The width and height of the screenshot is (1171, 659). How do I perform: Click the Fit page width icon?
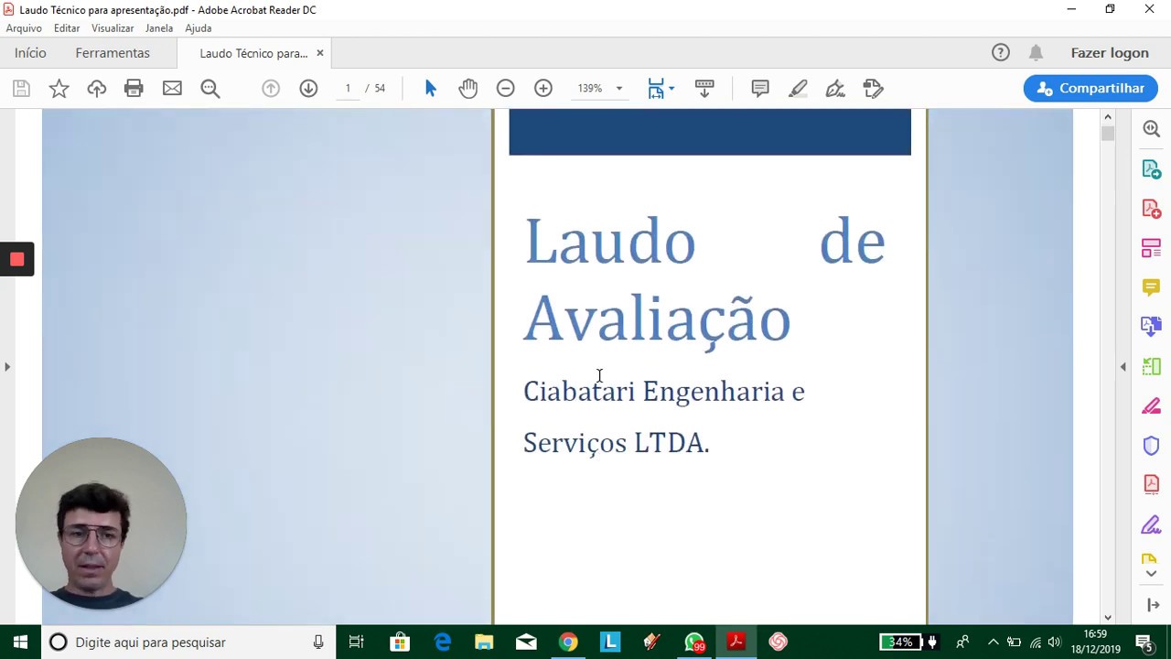click(x=656, y=89)
